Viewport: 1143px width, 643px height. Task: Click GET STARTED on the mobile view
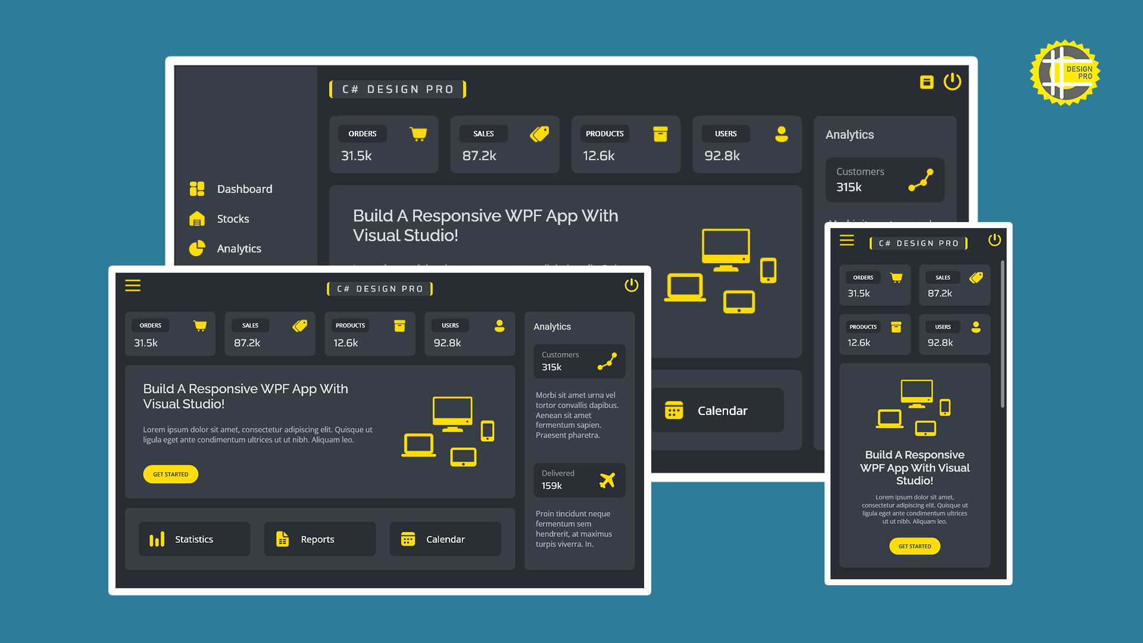click(914, 546)
